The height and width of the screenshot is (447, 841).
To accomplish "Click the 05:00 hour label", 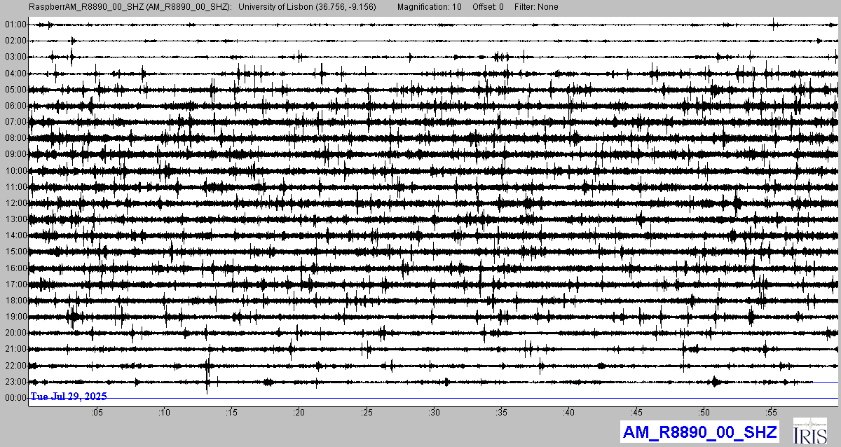I will [15, 90].
